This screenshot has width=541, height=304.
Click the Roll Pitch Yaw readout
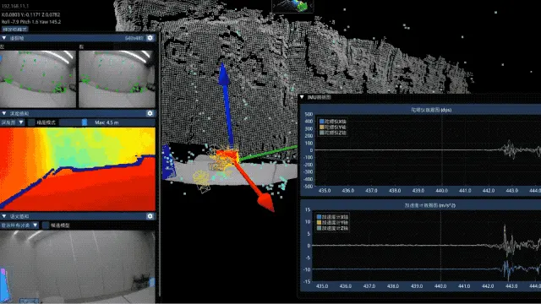tap(31, 22)
